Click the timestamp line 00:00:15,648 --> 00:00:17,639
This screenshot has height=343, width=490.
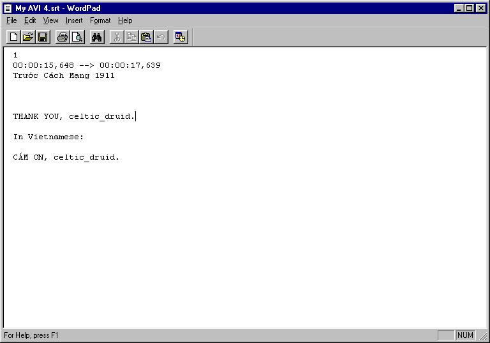click(x=87, y=65)
